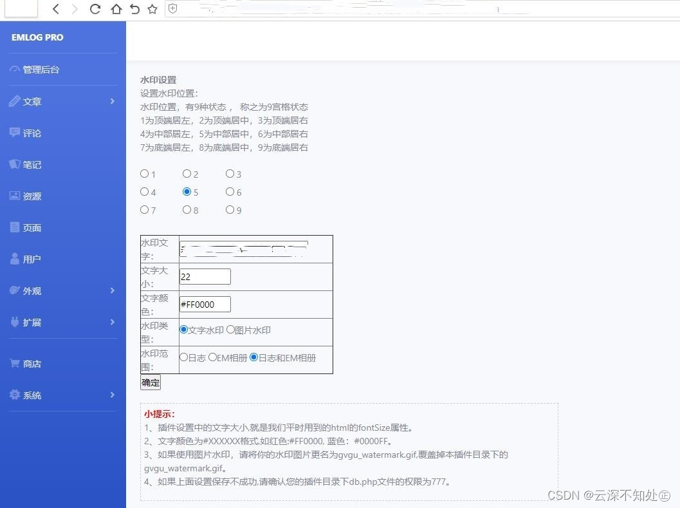Select the 文章 pencil icon in sidebar
This screenshot has width=680, height=508.
15,101
